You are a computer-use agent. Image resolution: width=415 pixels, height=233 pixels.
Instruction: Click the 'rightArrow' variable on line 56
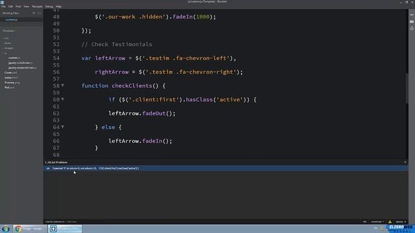pos(112,72)
